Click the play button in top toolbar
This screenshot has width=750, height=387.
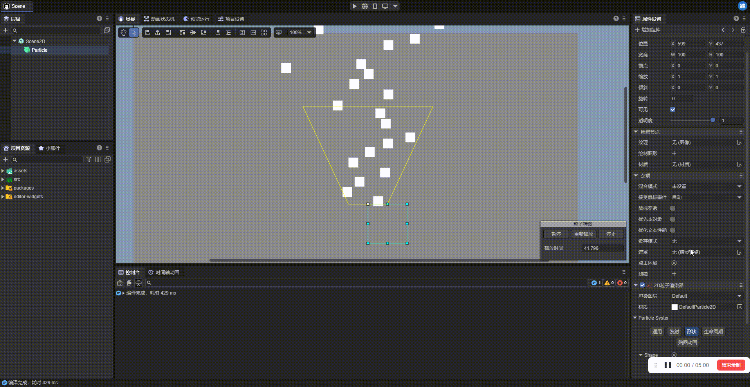click(x=354, y=6)
